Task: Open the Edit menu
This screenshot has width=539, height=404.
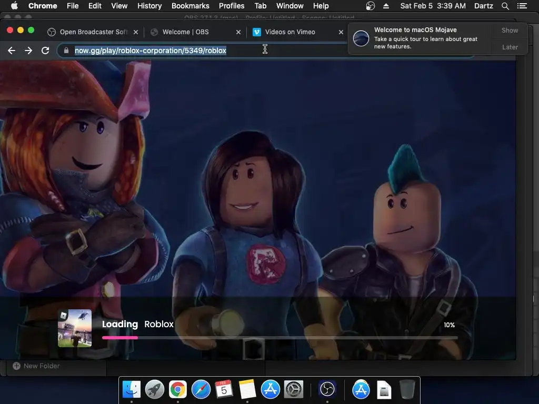Action: pyautogui.click(x=95, y=6)
